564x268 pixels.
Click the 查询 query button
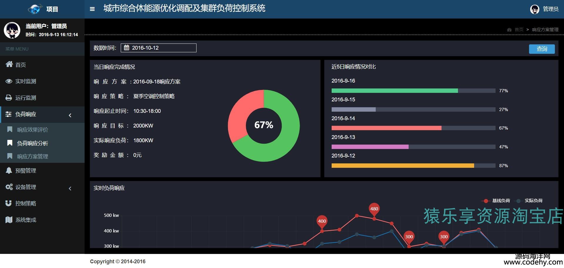click(x=542, y=49)
